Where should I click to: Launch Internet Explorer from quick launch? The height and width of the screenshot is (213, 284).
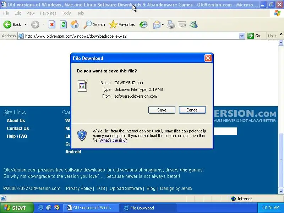40,208
